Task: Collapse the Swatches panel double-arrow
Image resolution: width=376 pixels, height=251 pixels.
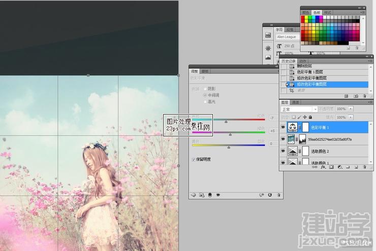Action: coord(359,8)
